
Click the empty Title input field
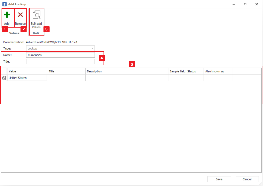[x=60, y=61]
